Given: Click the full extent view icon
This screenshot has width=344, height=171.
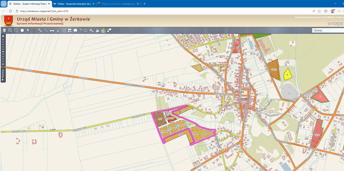Looking at the screenshot, I should 22,30.
